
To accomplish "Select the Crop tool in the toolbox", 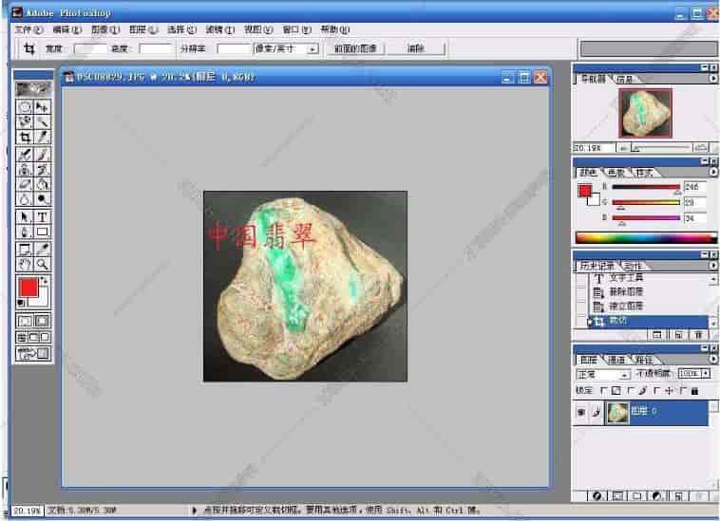I will 26,138.
